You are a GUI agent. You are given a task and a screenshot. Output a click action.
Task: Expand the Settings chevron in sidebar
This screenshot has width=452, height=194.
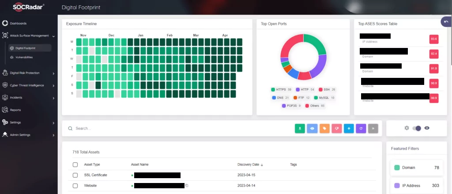click(x=53, y=123)
